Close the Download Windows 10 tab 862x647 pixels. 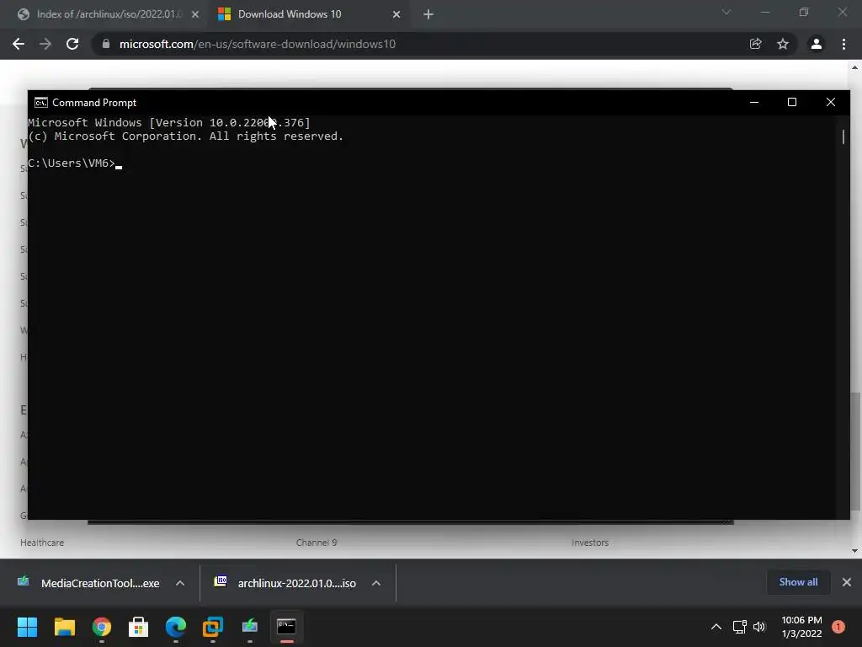(x=396, y=14)
